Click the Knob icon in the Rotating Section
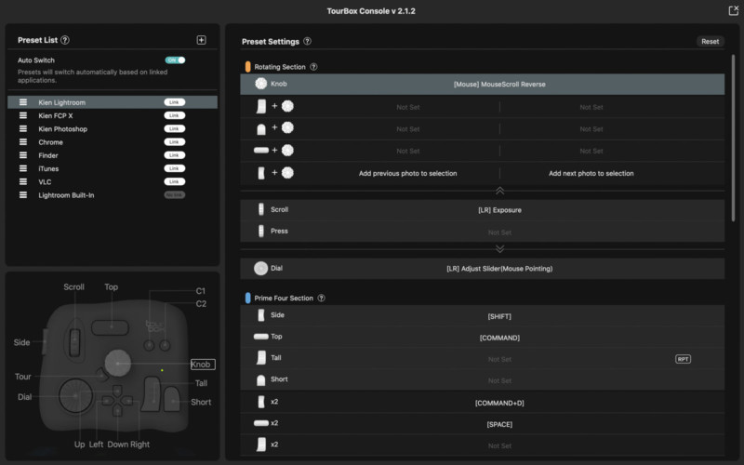The image size is (744, 465). click(261, 84)
